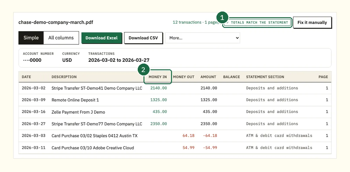Select the Staples 0412 Austin TX purchase

(x=94, y=136)
